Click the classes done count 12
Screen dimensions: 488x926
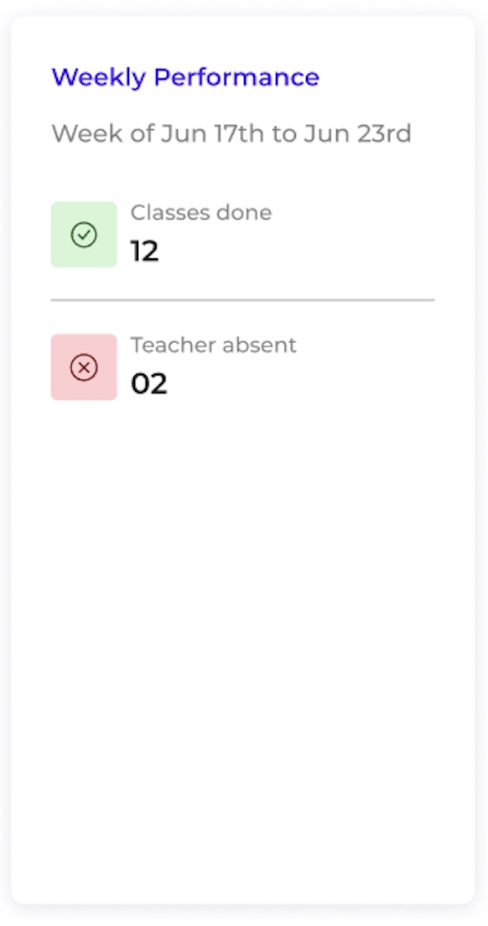144,251
